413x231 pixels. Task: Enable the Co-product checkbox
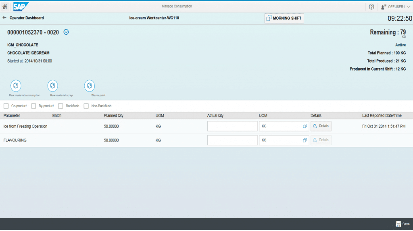[x=6, y=106]
